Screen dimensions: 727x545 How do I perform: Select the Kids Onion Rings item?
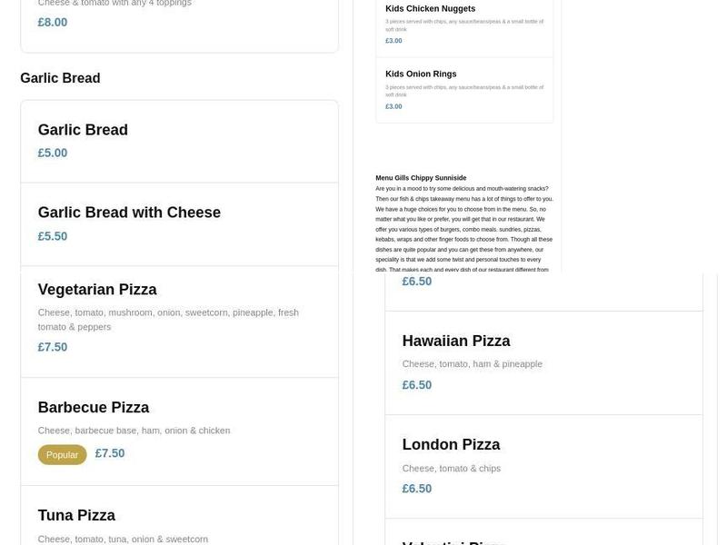(x=421, y=74)
